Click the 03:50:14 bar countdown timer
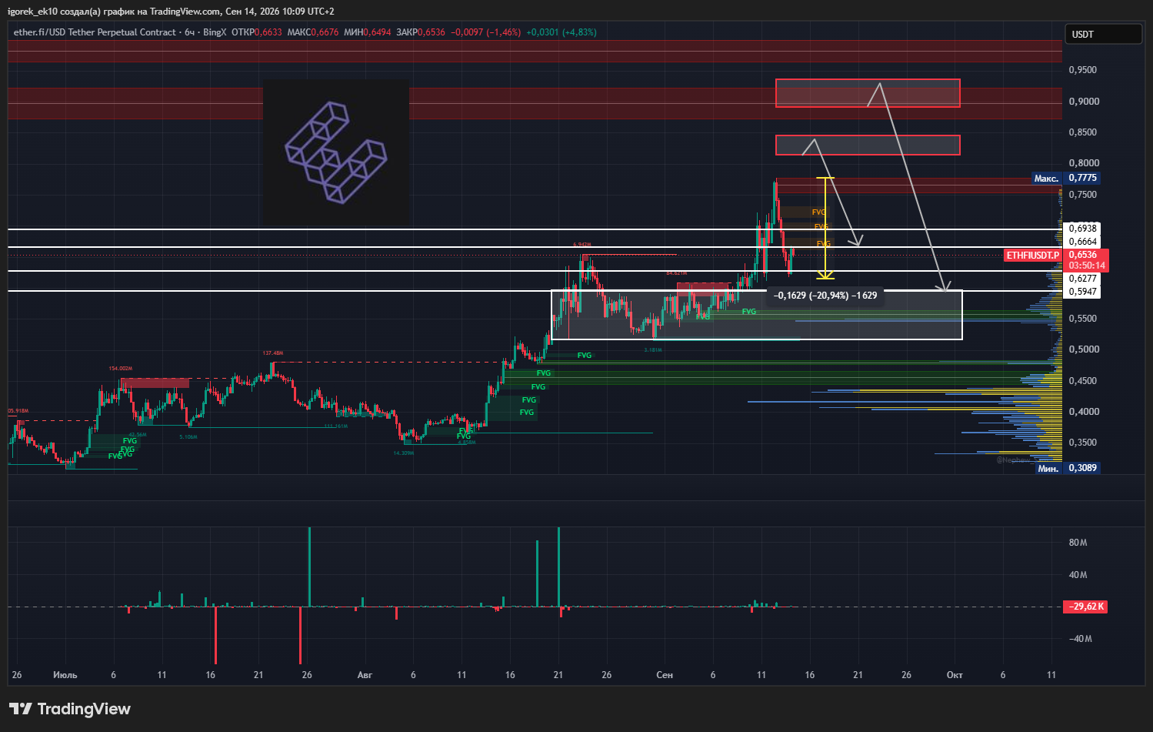The width and height of the screenshot is (1153, 732). click(1086, 266)
